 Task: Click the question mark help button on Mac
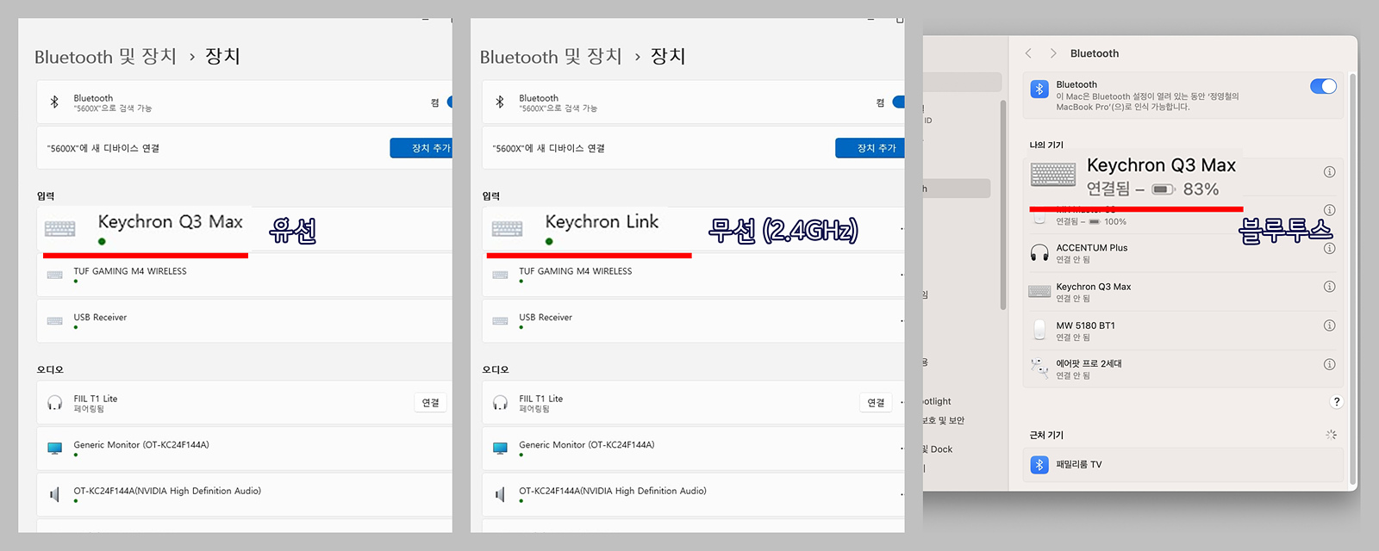(1337, 402)
